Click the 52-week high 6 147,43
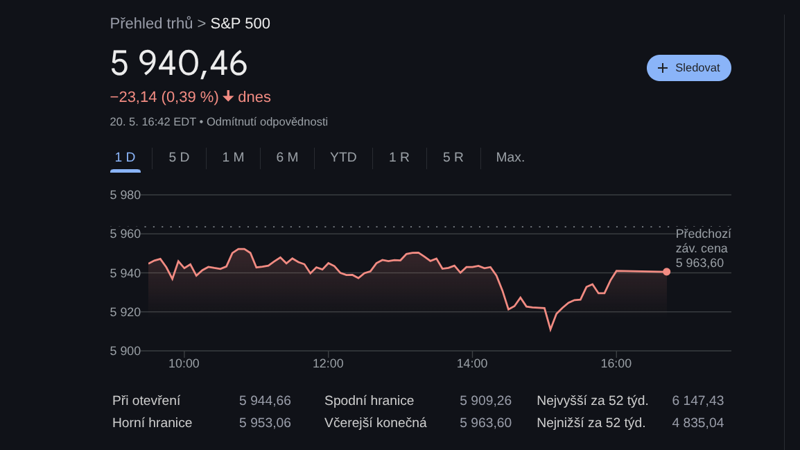 click(697, 401)
